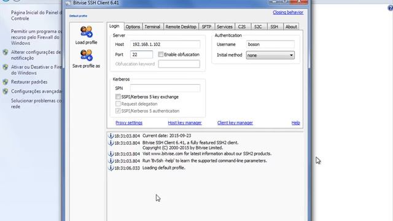Click the Default profile link

coord(78,16)
